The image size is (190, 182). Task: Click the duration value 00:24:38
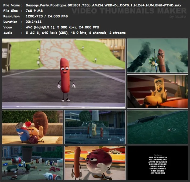[x=34, y=22]
